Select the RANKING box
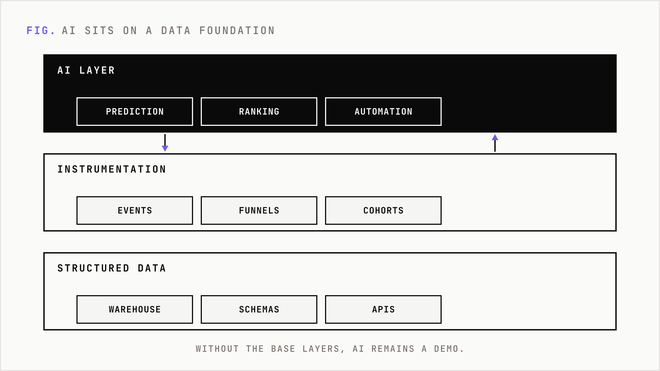This screenshot has width=660, height=371. (259, 112)
